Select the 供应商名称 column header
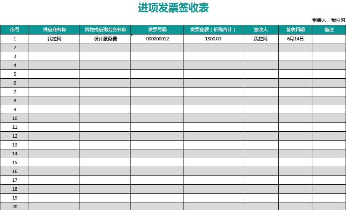 (x=54, y=29)
